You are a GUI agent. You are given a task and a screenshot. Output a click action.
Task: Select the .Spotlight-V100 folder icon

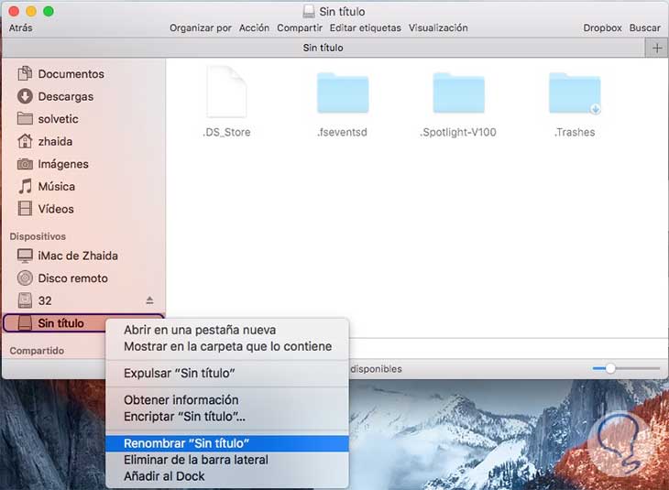458,93
